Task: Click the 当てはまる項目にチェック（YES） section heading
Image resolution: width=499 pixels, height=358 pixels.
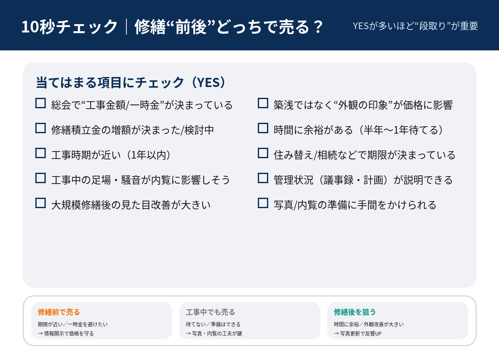Action: click(x=131, y=82)
